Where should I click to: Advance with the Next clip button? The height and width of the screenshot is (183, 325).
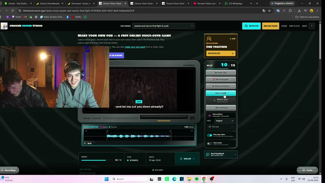(221, 93)
